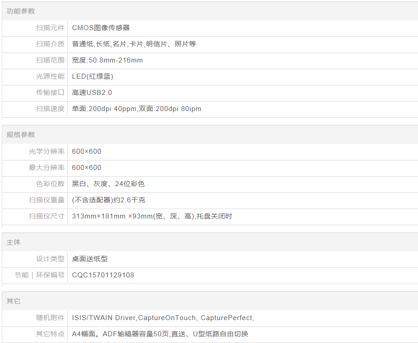The height and width of the screenshot is (343, 418).
Task: Select the 桌面送纸型 design type value
Action: pos(90,259)
